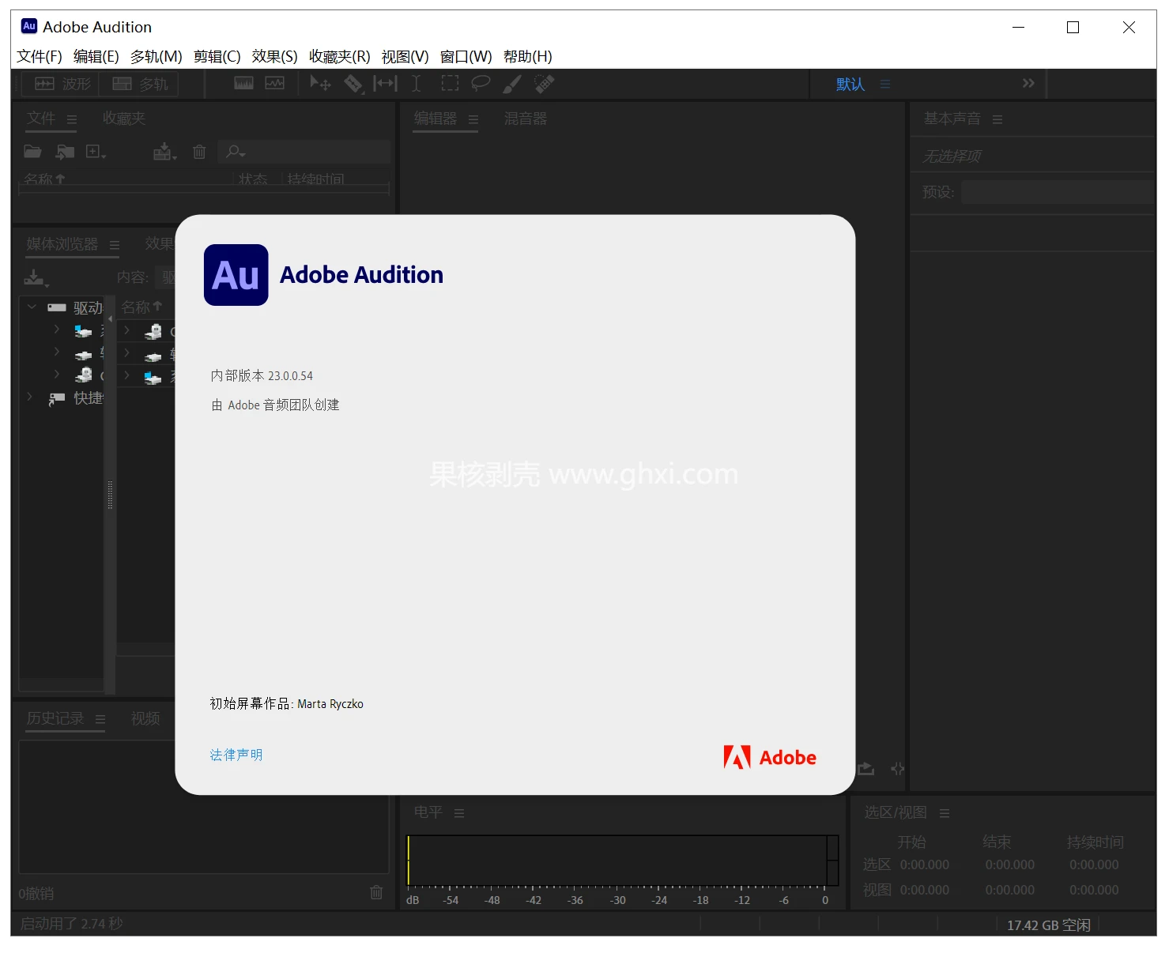Select the Spot Healing Brush tool

544,83
